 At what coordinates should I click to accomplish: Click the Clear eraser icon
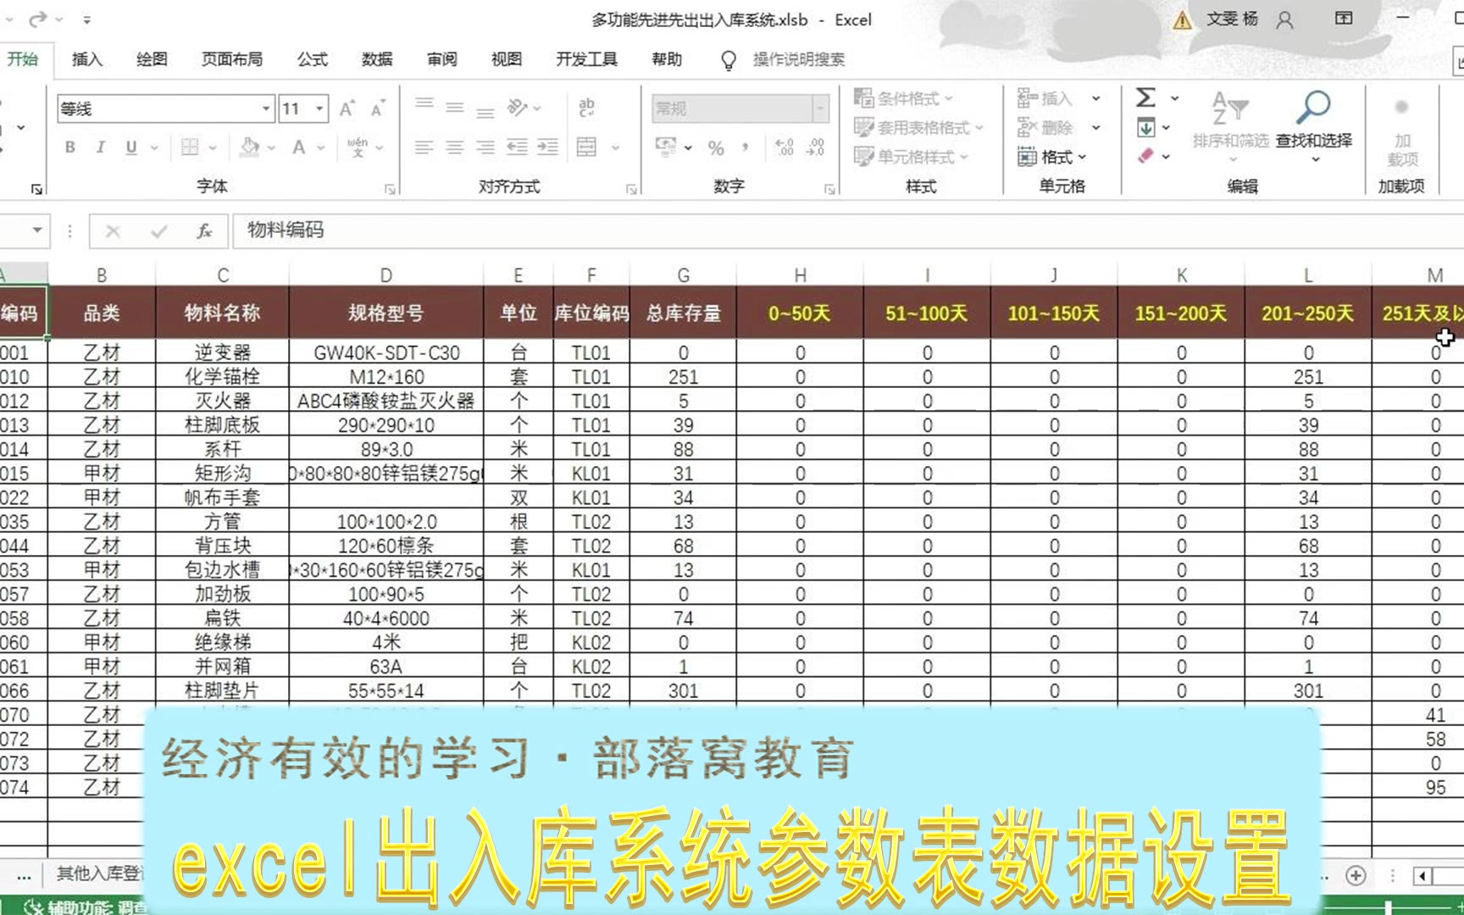1145,156
